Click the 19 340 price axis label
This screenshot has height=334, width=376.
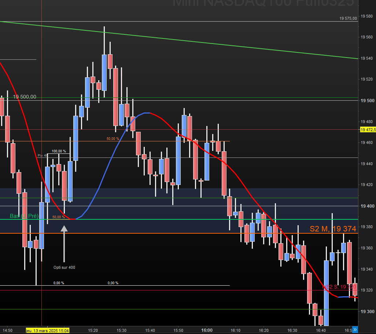tap(366, 269)
